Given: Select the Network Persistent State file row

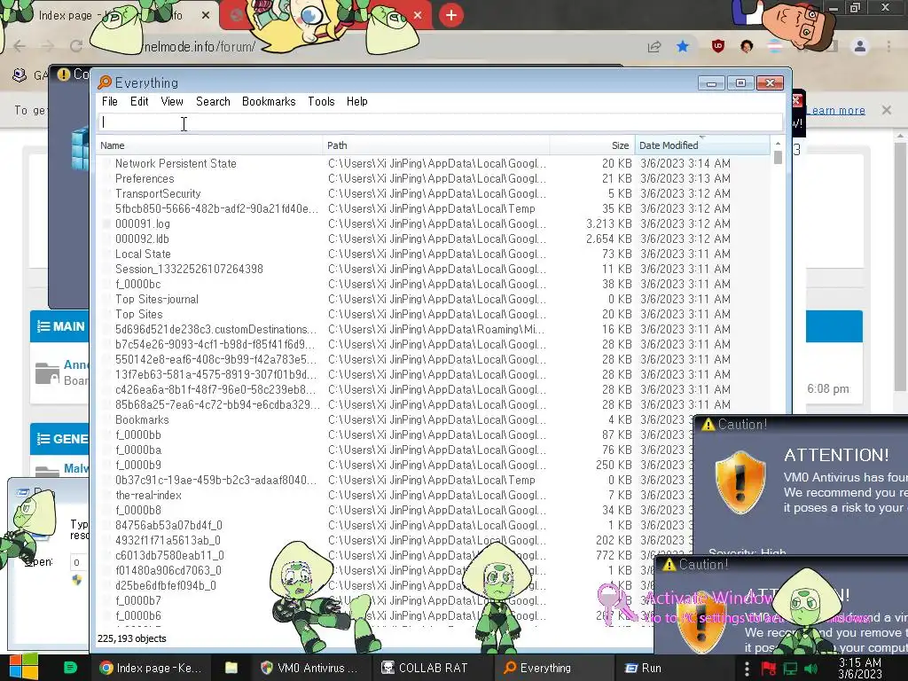Looking at the screenshot, I should coord(433,163).
